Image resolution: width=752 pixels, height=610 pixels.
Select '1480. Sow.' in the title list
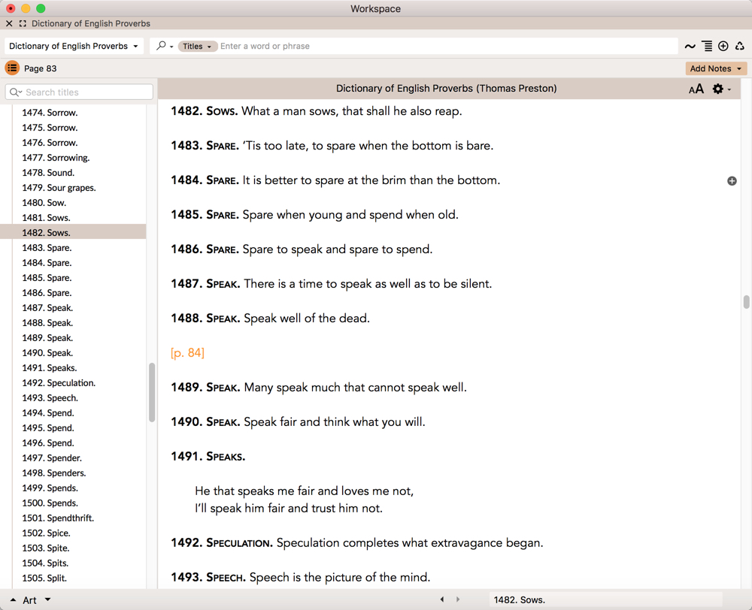click(x=44, y=203)
